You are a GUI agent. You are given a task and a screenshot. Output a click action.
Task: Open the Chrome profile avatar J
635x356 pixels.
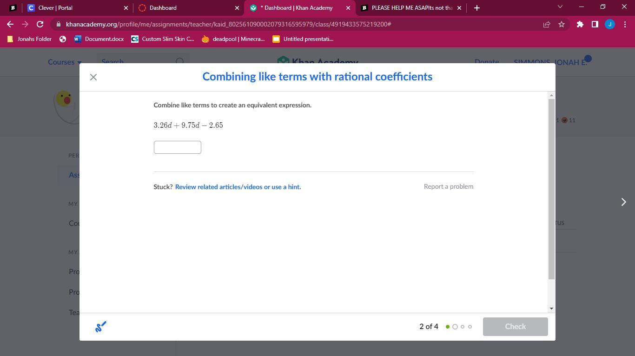click(610, 24)
